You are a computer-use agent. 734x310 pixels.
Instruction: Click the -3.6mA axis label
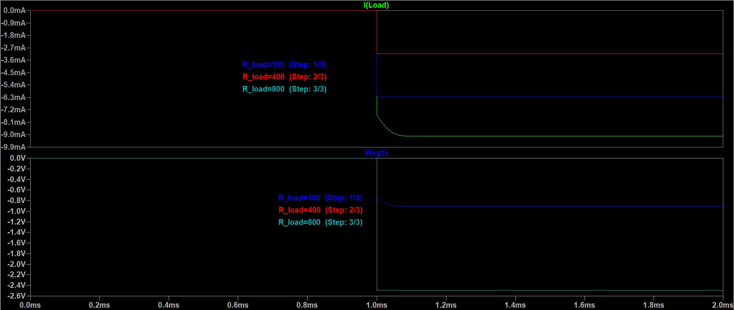(x=13, y=60)
